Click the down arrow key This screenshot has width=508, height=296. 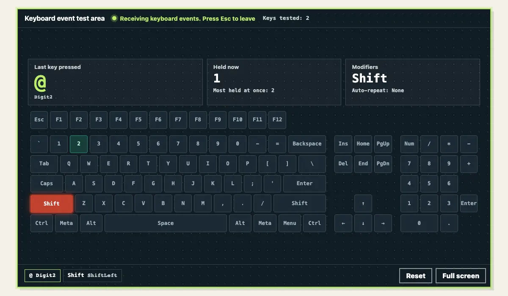(x=363, y=223)
